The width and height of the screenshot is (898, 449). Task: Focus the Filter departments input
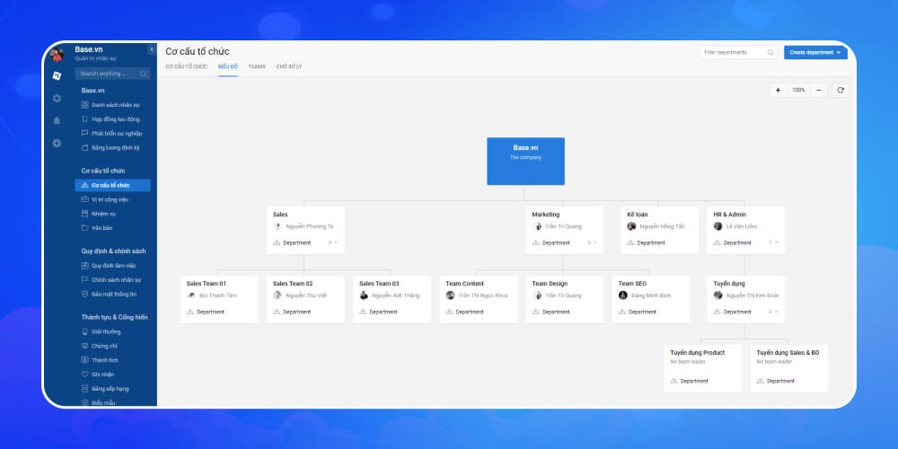[738, 52]
